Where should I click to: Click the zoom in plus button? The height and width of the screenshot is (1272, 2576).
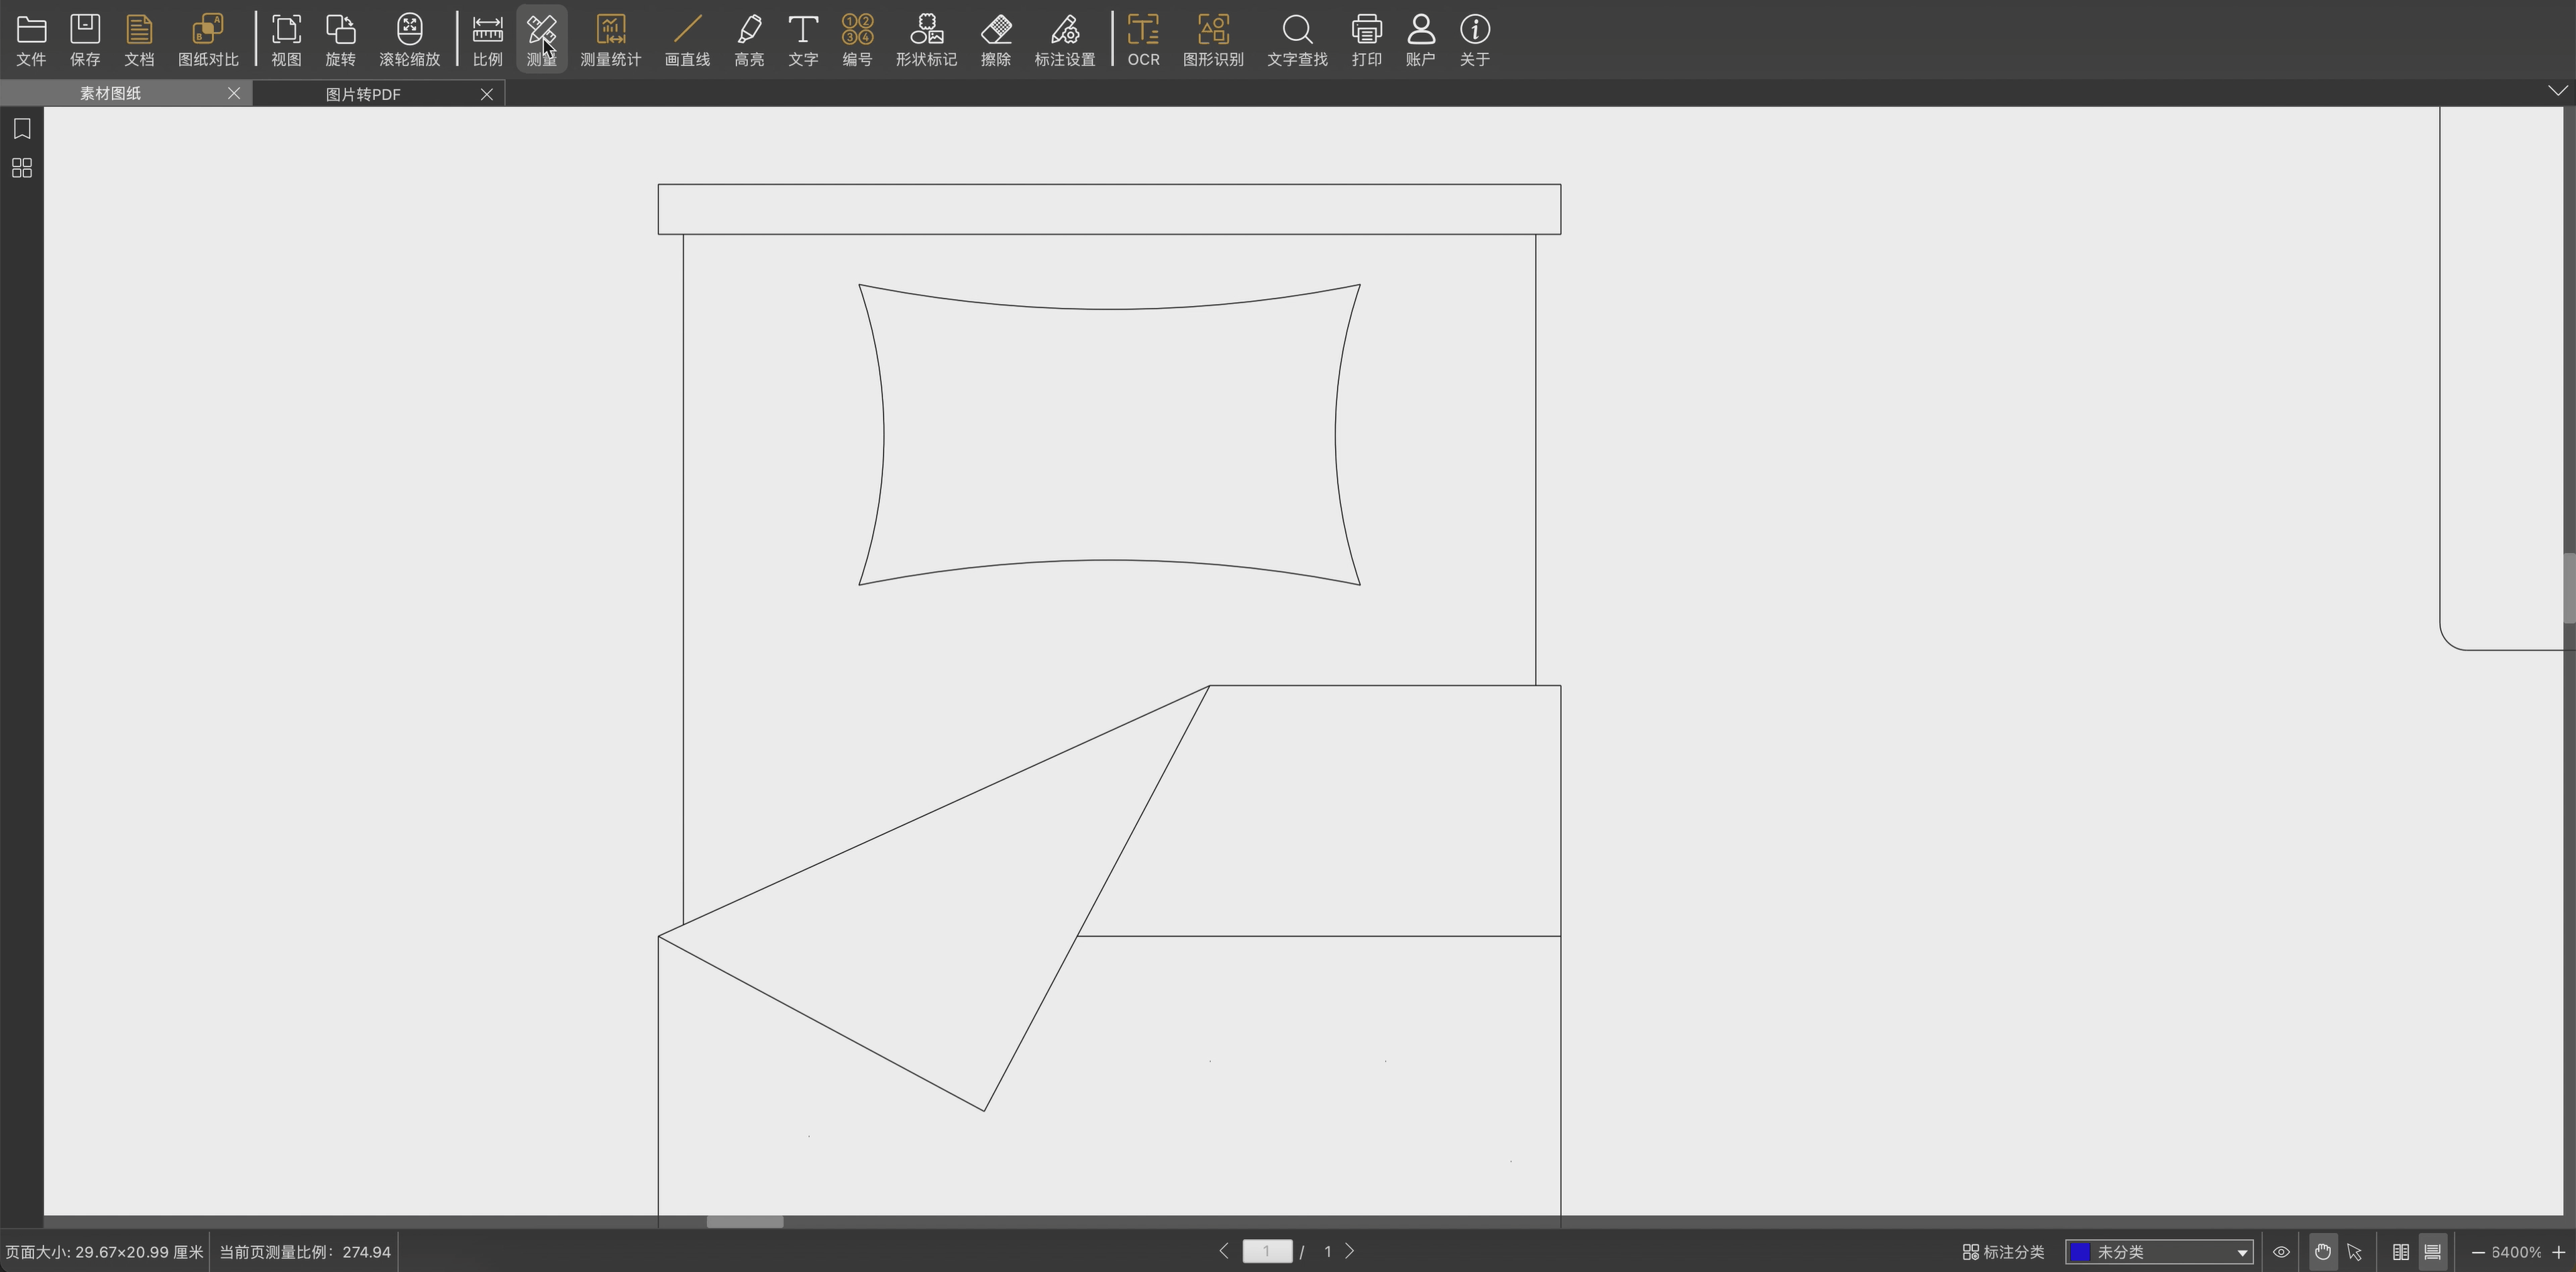(2558, 1252)
